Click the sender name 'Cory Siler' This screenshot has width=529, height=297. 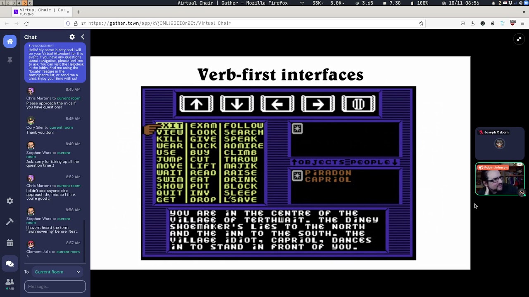[35, 127]
